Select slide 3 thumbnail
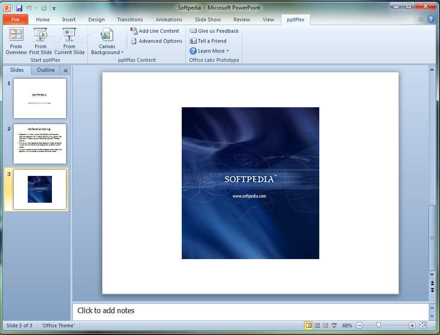This screenshot has height=335, width=440. [40, 190]
